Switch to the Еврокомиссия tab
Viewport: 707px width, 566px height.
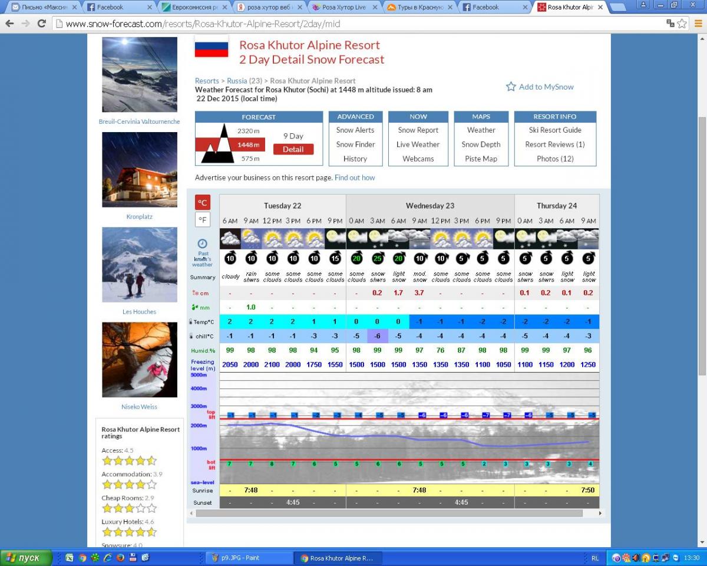(194, 7)
